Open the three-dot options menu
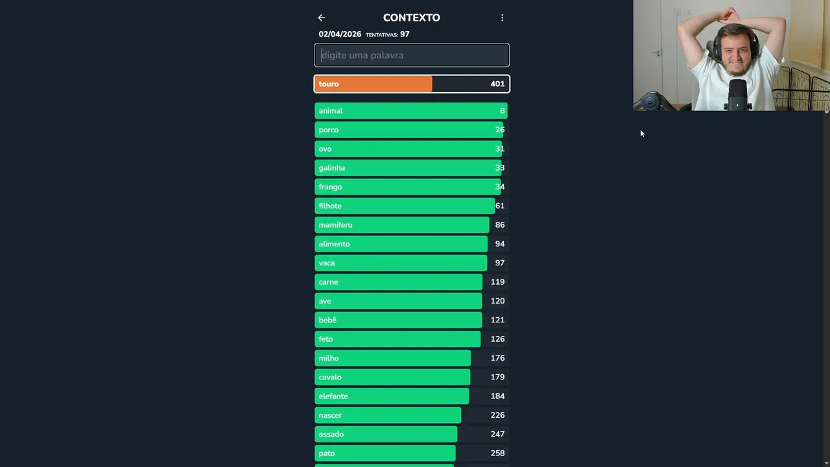This screenshot has width=830, height=467. [502, 18]
